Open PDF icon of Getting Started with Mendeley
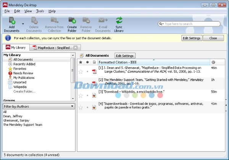 [x=94, y=83]
